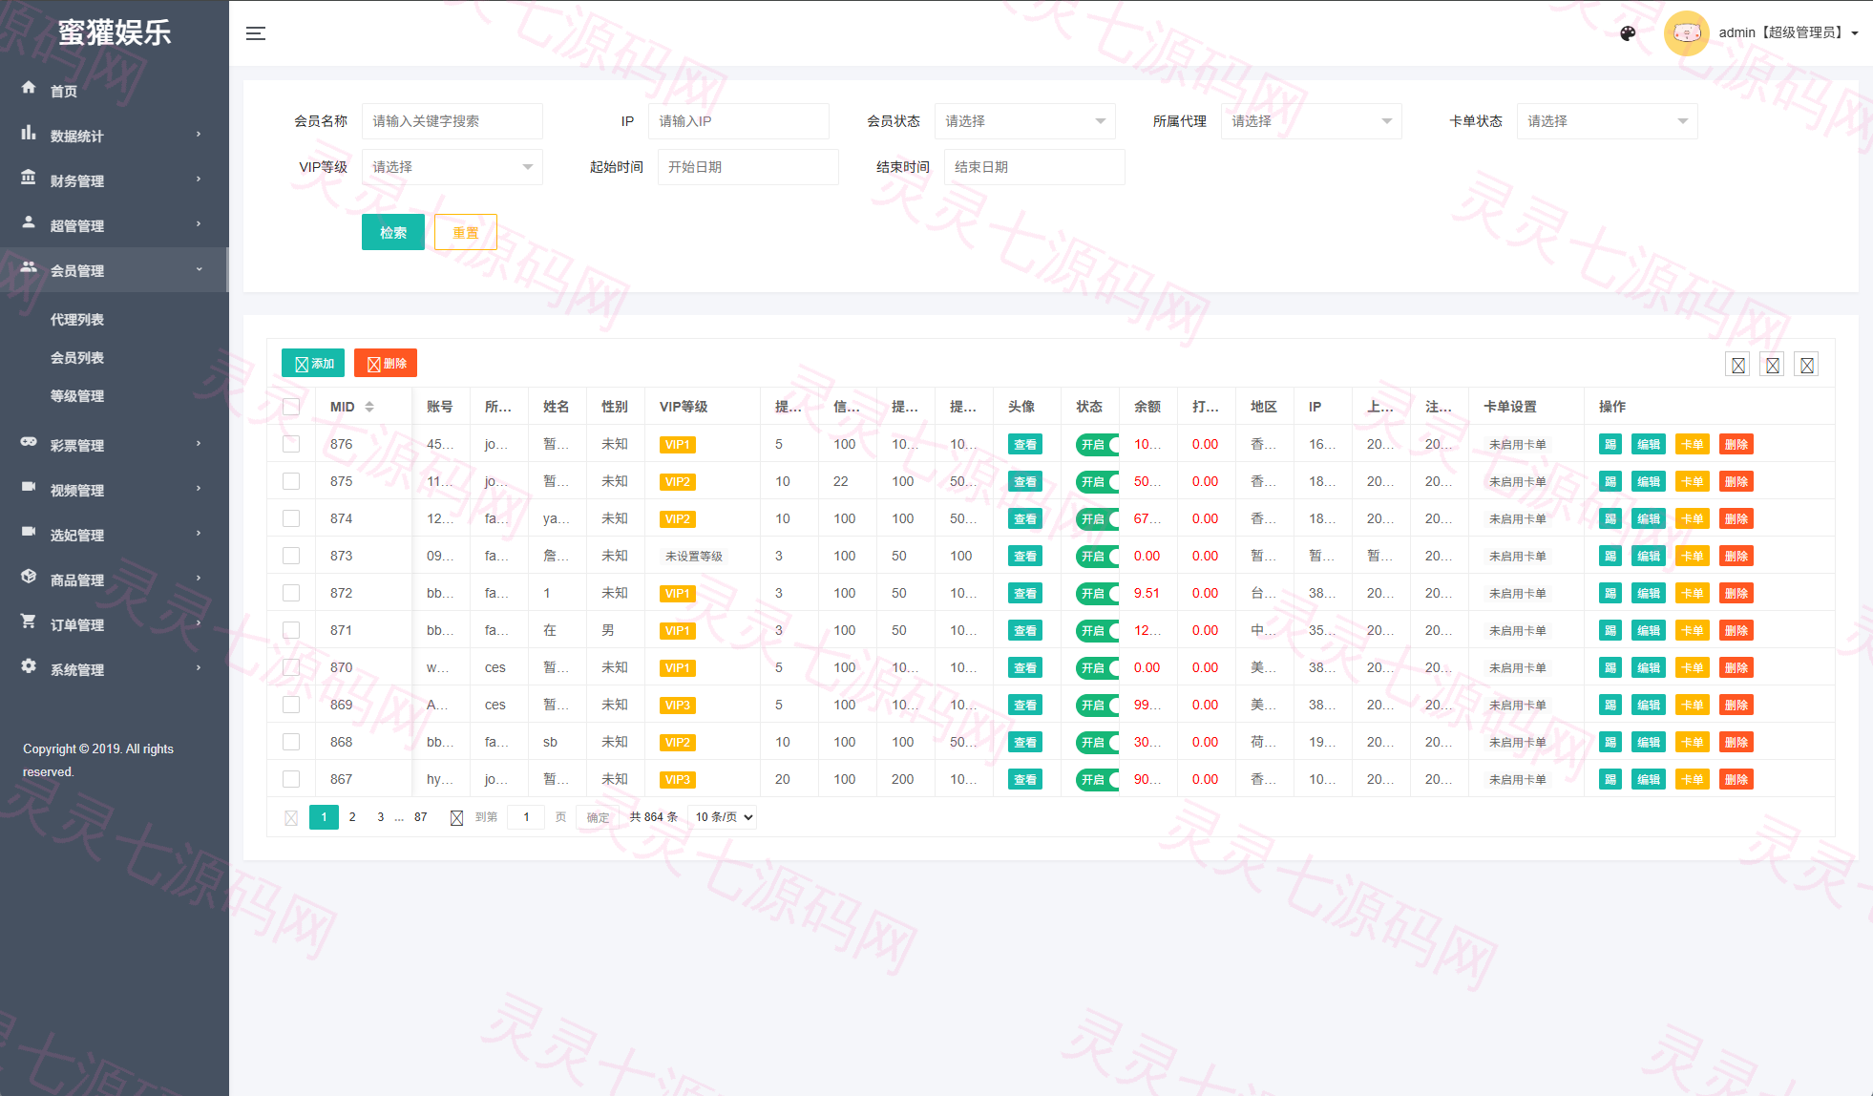Viewport: 1873px width, 1096px height.
Task: Click the first table tool icon at top right
Action: click(x=1737, y=365)
